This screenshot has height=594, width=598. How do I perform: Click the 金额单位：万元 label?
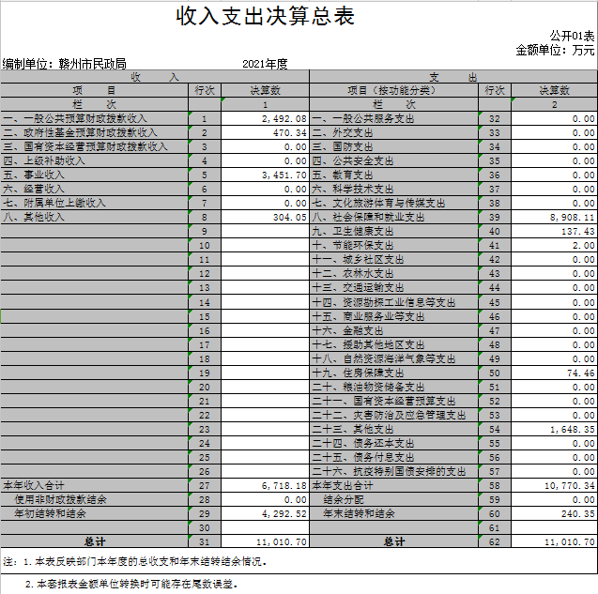(555, 50)
